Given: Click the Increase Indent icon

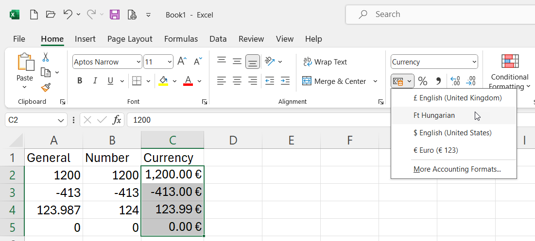Looking at the screenshot, I should click(x=285, y=81).
